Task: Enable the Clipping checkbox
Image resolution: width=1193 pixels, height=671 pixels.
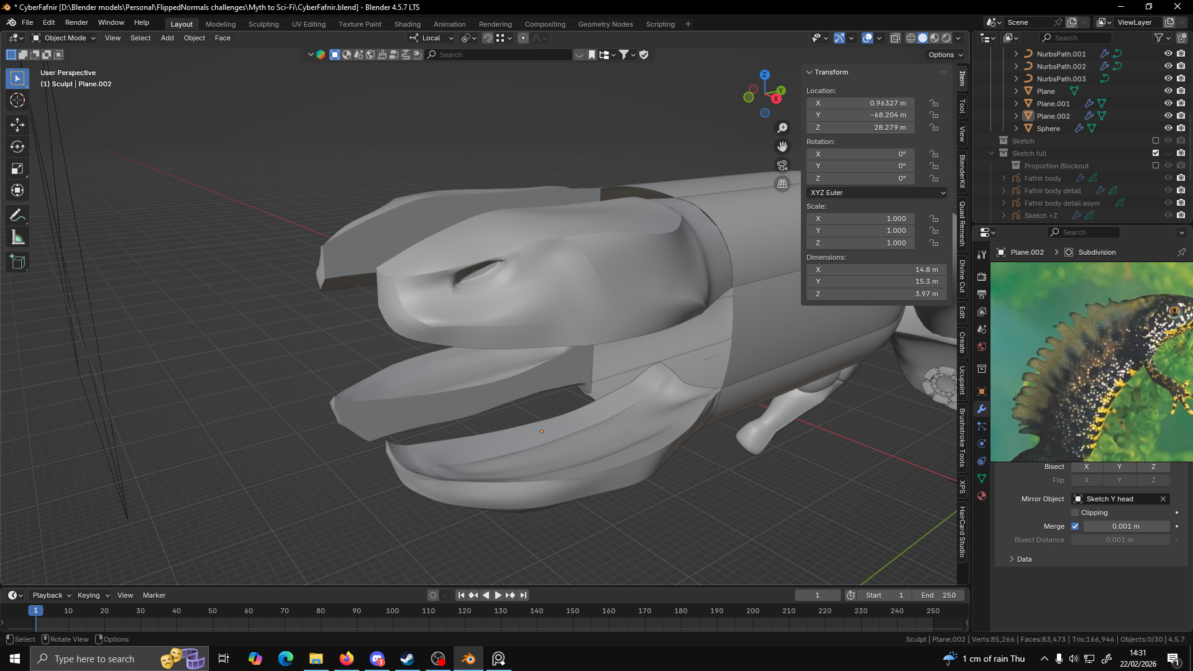Action: 1075,513
